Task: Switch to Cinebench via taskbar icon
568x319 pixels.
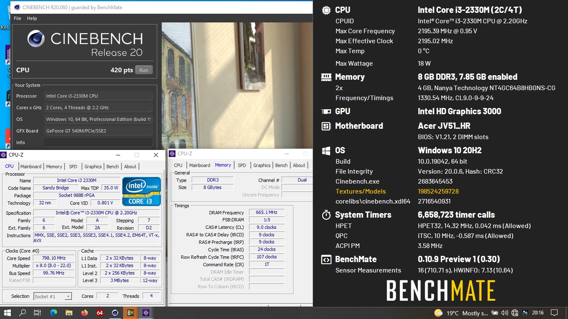Action: coord(115,313)
